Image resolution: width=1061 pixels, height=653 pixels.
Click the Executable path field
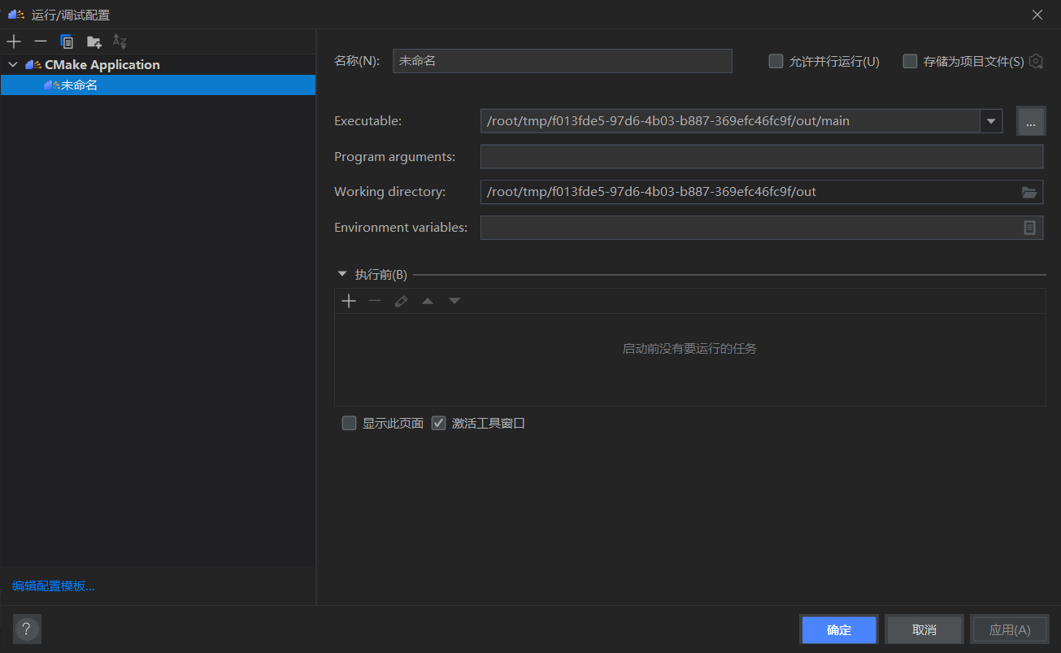(730, 121)
